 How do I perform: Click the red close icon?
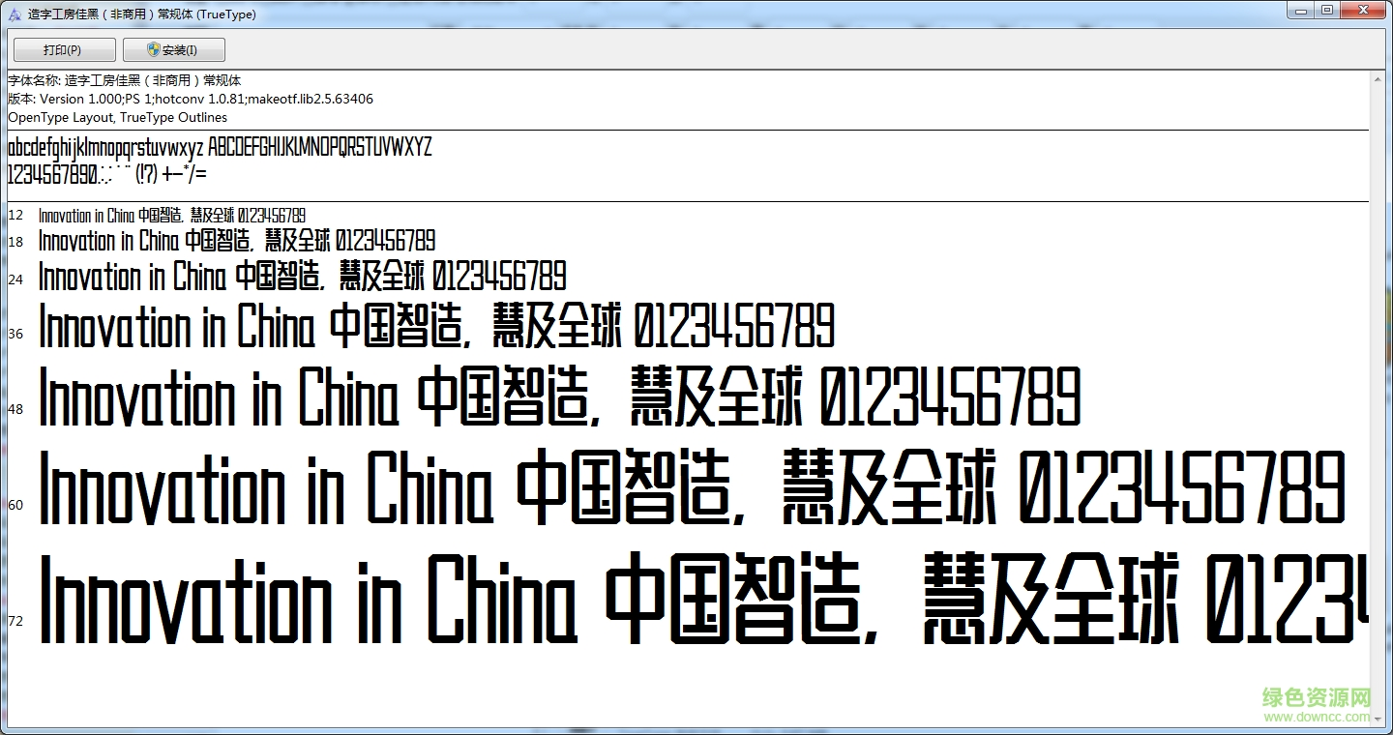point(1363,11)
